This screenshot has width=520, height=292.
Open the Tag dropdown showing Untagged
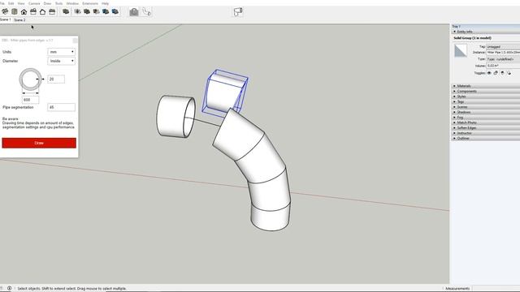pos(503,47)
